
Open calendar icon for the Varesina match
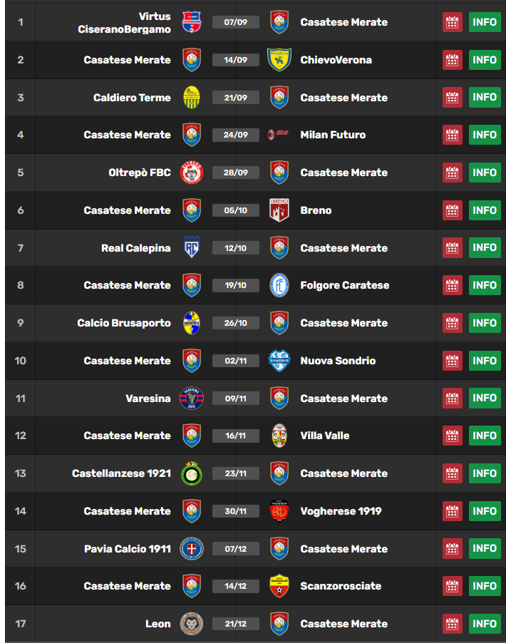click(x=452, y=398)
